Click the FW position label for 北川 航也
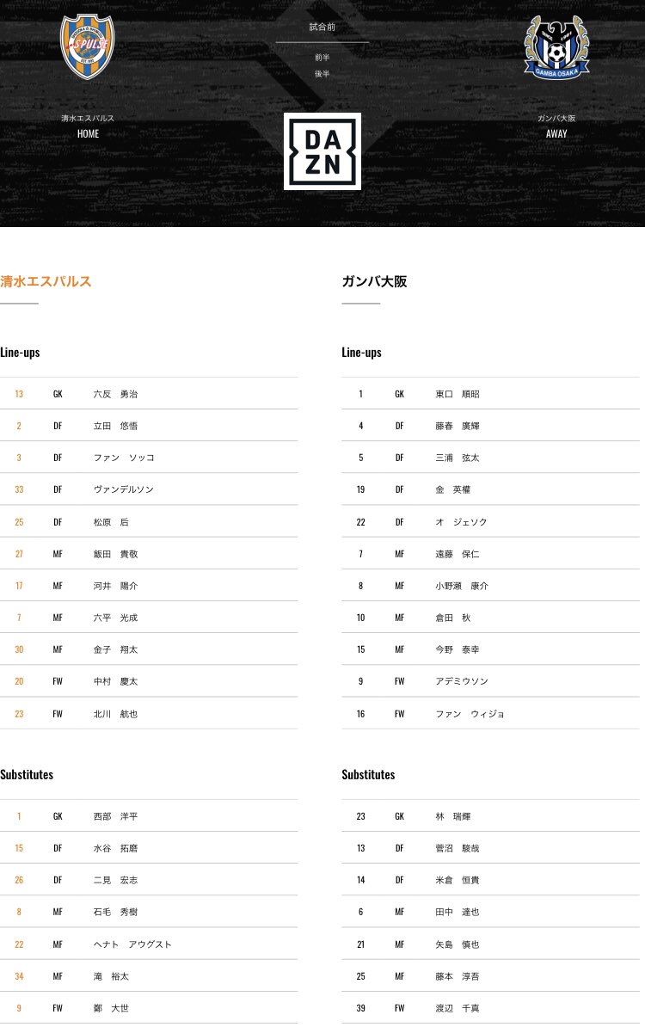This screenshot has height=1027, width=645. (58, 714)
